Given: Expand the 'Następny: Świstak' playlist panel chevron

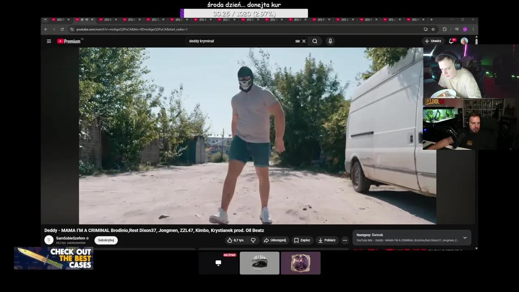Looking at the screenshot, I should pyautogui.click(x=465, y=238).
